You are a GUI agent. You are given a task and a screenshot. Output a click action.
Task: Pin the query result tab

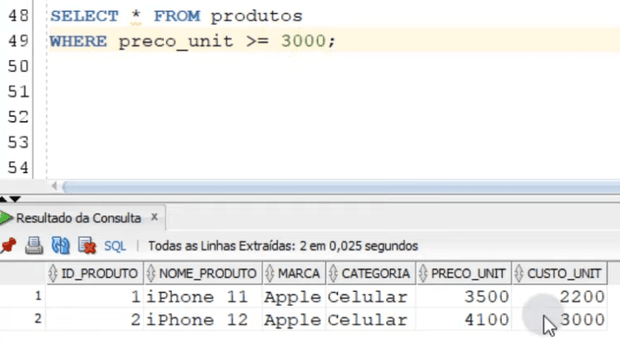(x=8, y=245)
